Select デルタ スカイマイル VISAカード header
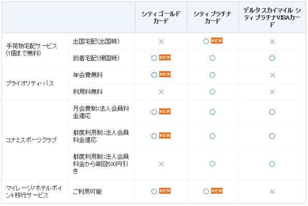 pos(272,18)
